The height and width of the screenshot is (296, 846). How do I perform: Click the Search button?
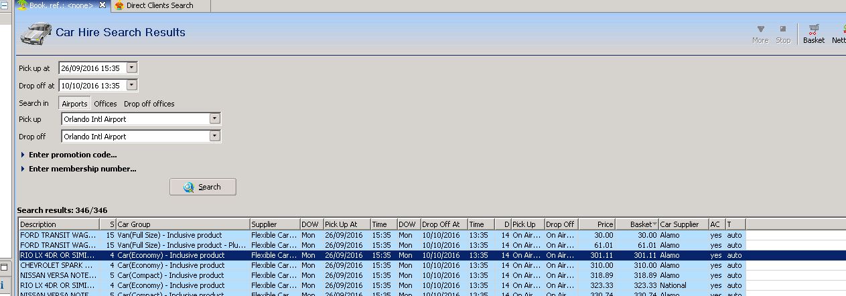(203, 187)
